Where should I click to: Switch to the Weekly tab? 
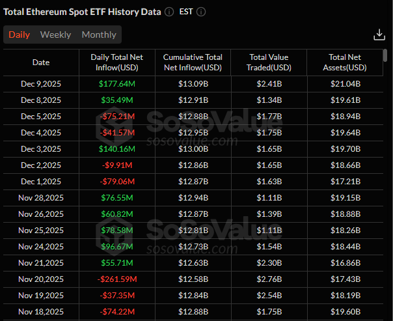point(55,35)
